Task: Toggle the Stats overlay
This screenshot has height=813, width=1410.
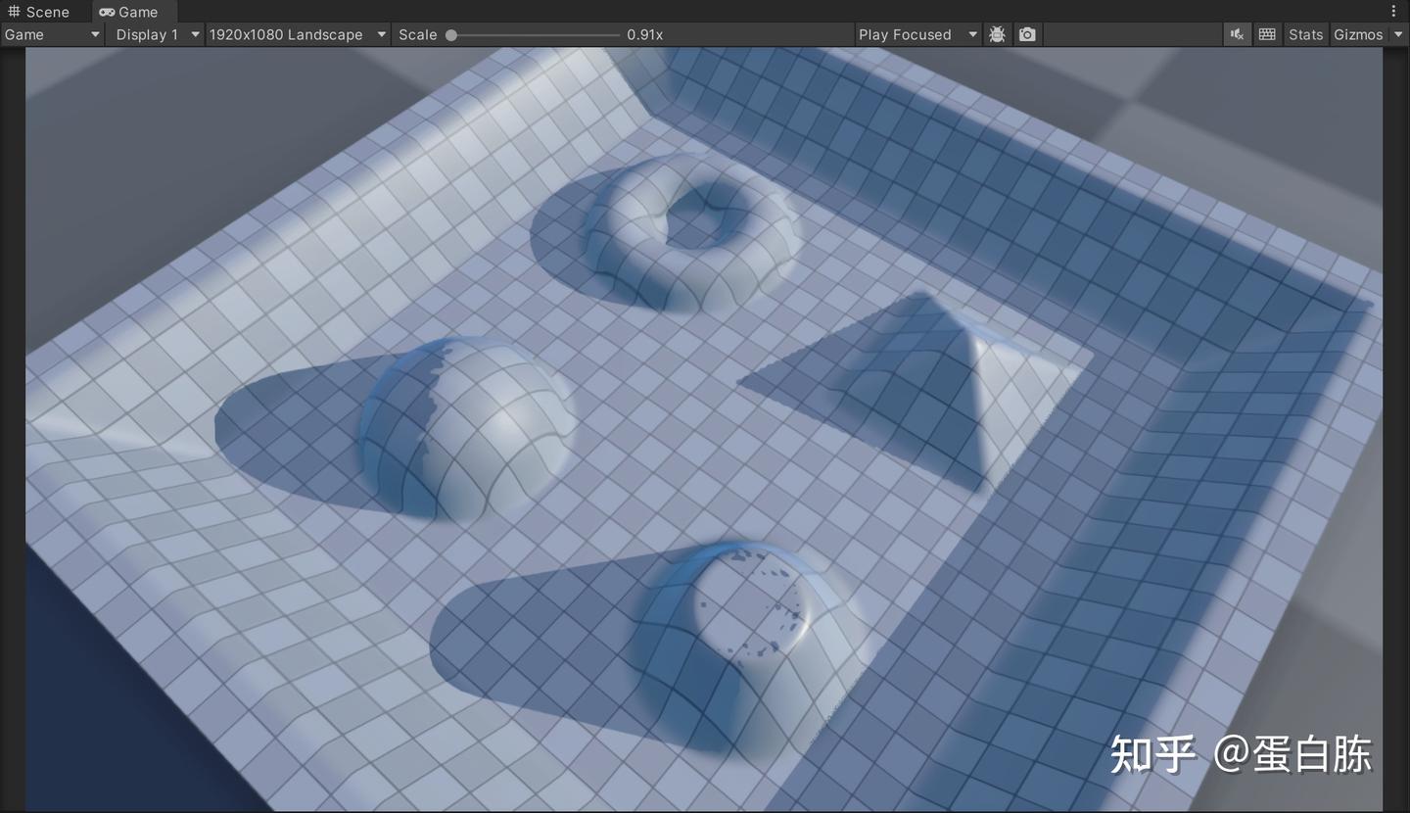Action: [1305, 33]
